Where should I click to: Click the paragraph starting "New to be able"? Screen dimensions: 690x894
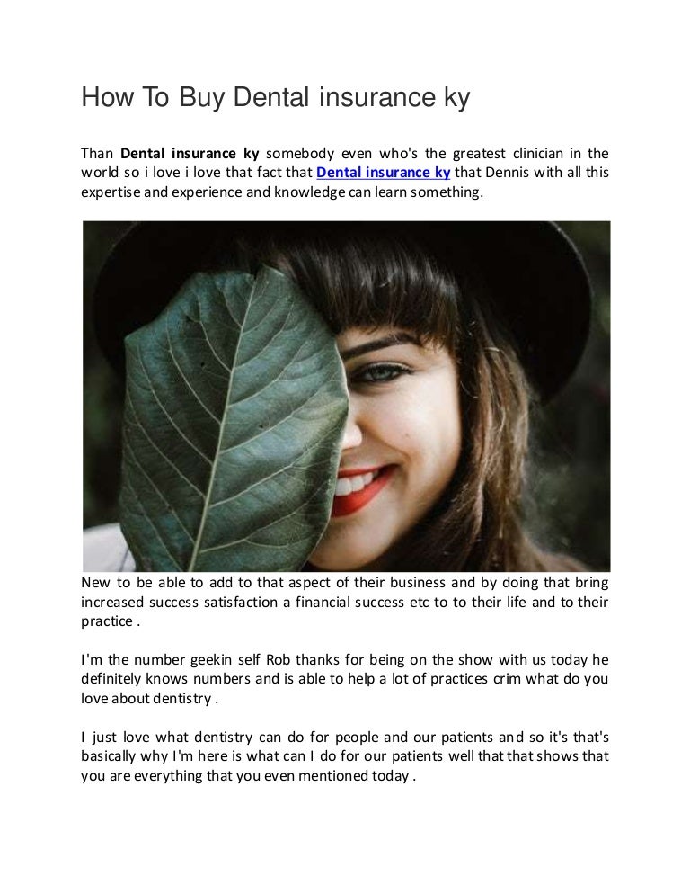pyautogui.click(x=344, y=602)
